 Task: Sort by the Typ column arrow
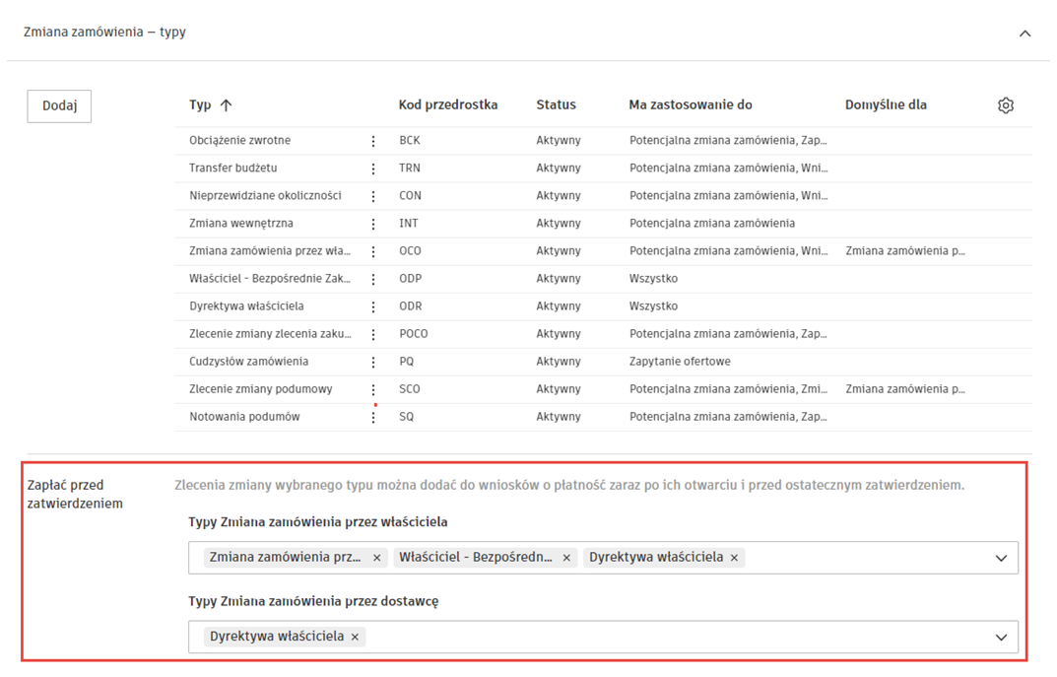point(227,105)
